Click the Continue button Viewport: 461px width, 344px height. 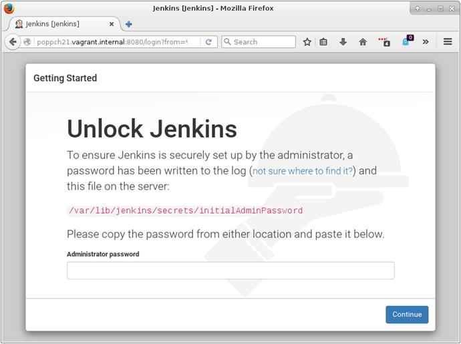pyautogui.click(x=407, y=315)
